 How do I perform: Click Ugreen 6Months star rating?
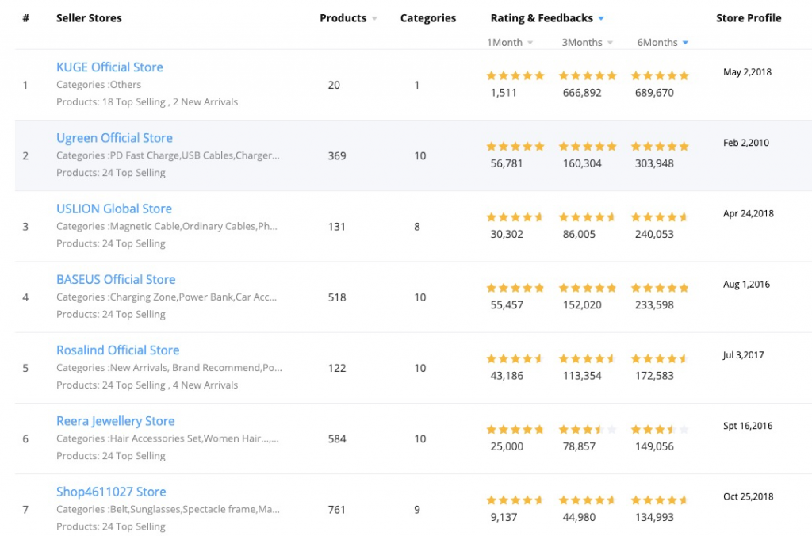[660, 147]
